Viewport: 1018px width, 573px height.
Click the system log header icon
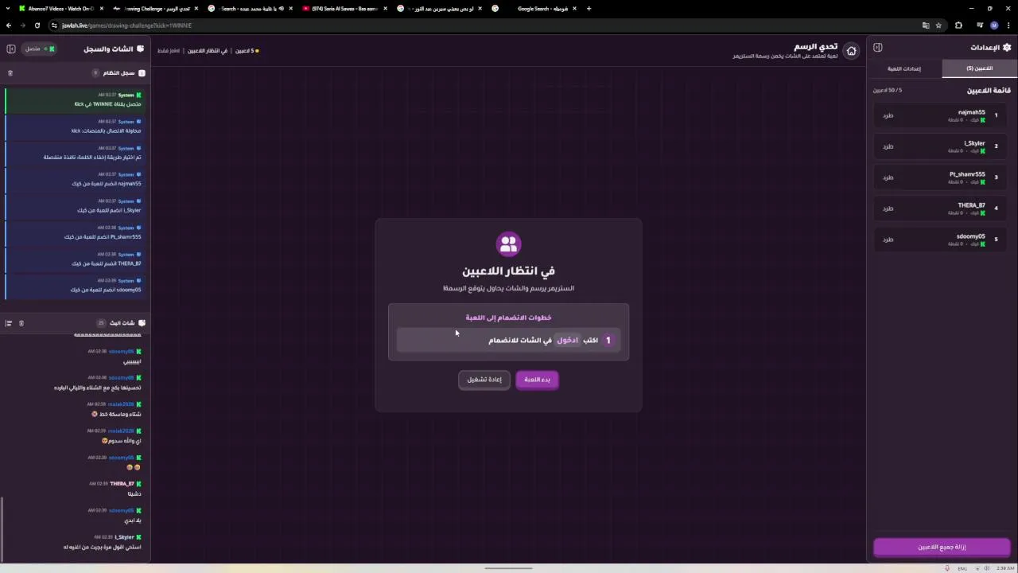point(142,73)
